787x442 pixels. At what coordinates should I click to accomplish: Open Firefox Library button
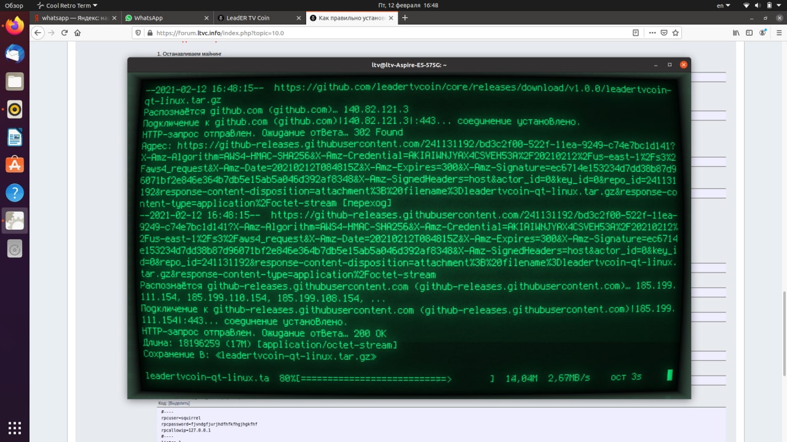pyautogui.click(x=735, y=33)
